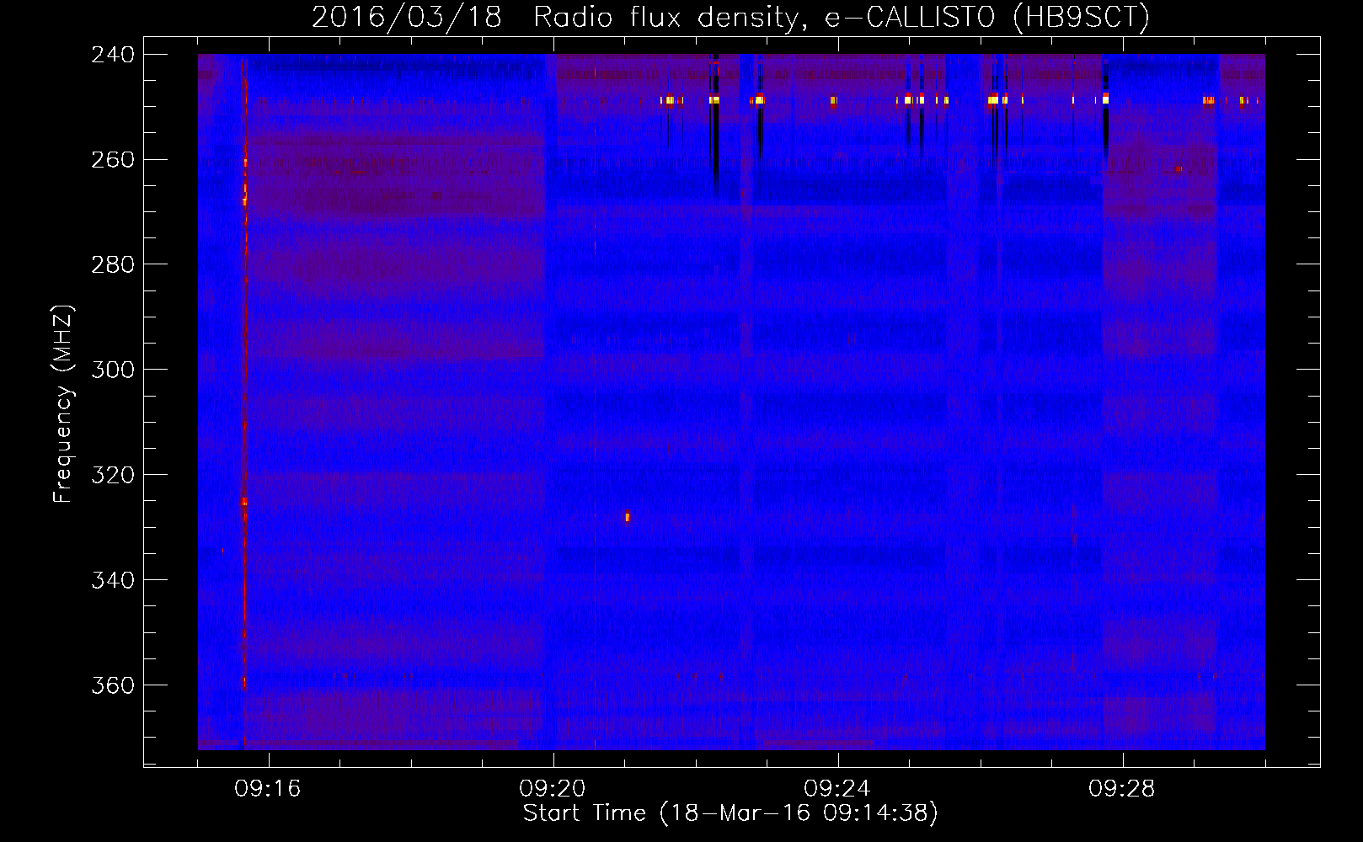Image resolution: width=1363 pixels, height=842 pixels.
Task: Click the "Frequency (MHZ)" axis label
Action: coord(63,403)
